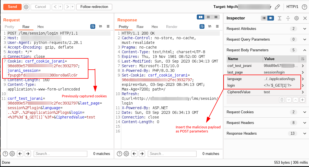The width and height of the screenshot is (309, 167).
Task: Expand csrf_test_jorani parameter row arrow
Action: [303, 66]
